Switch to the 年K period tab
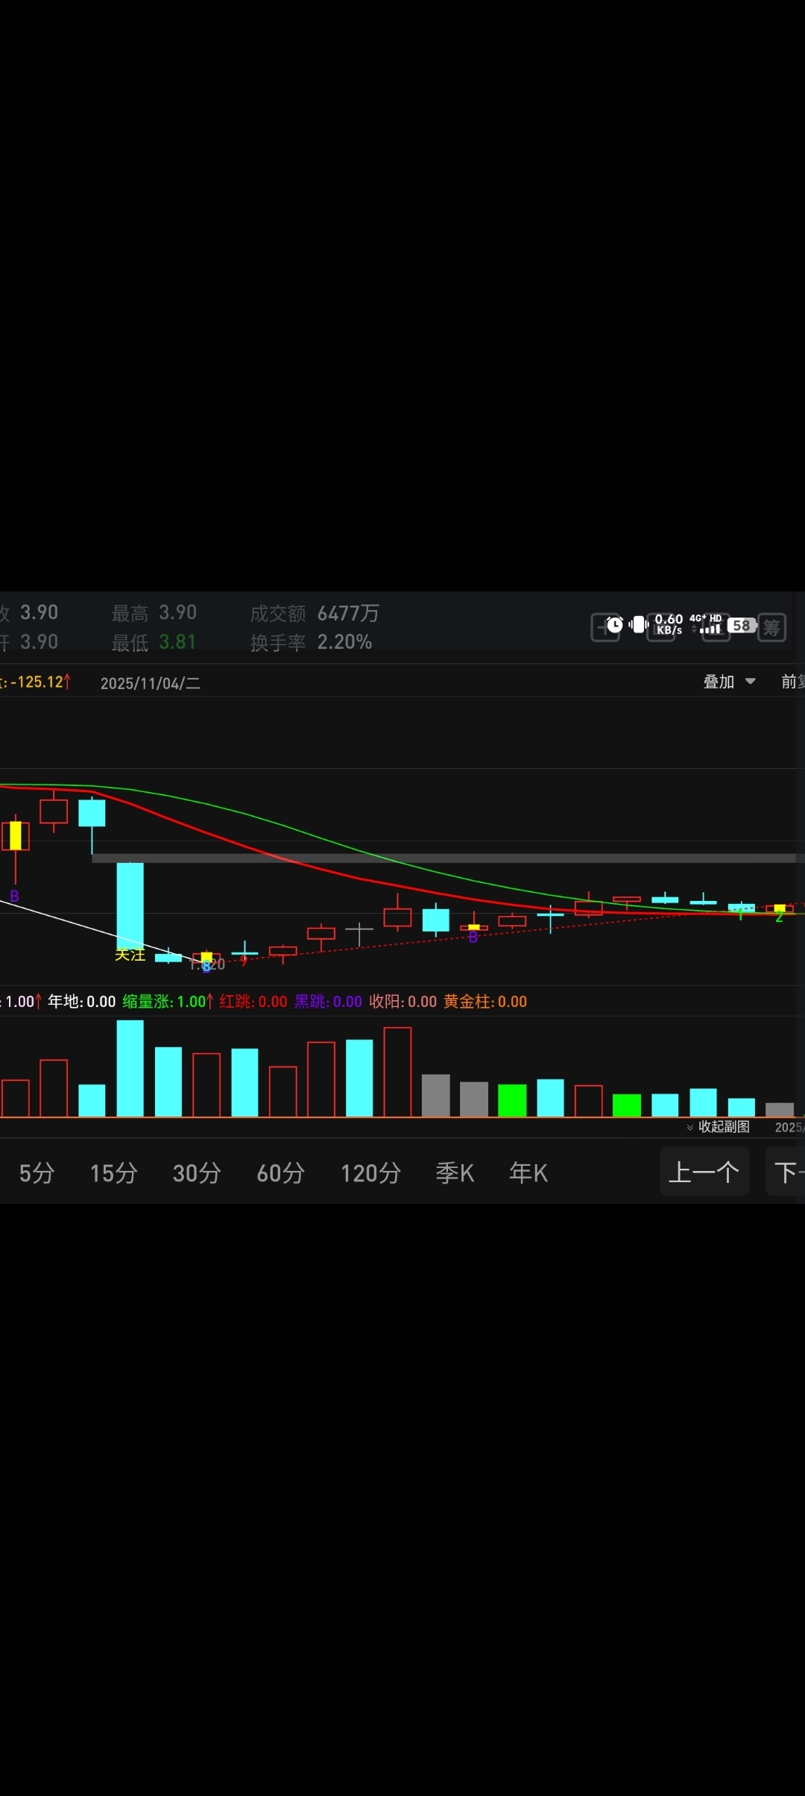The width and height of the screenshot is (805, 1796). (528, 1173)
